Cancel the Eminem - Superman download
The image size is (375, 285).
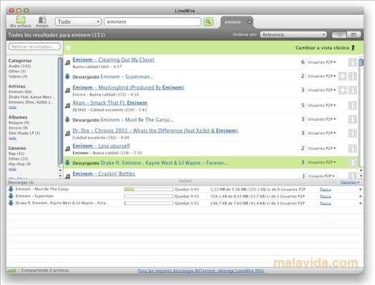[360, 196]
